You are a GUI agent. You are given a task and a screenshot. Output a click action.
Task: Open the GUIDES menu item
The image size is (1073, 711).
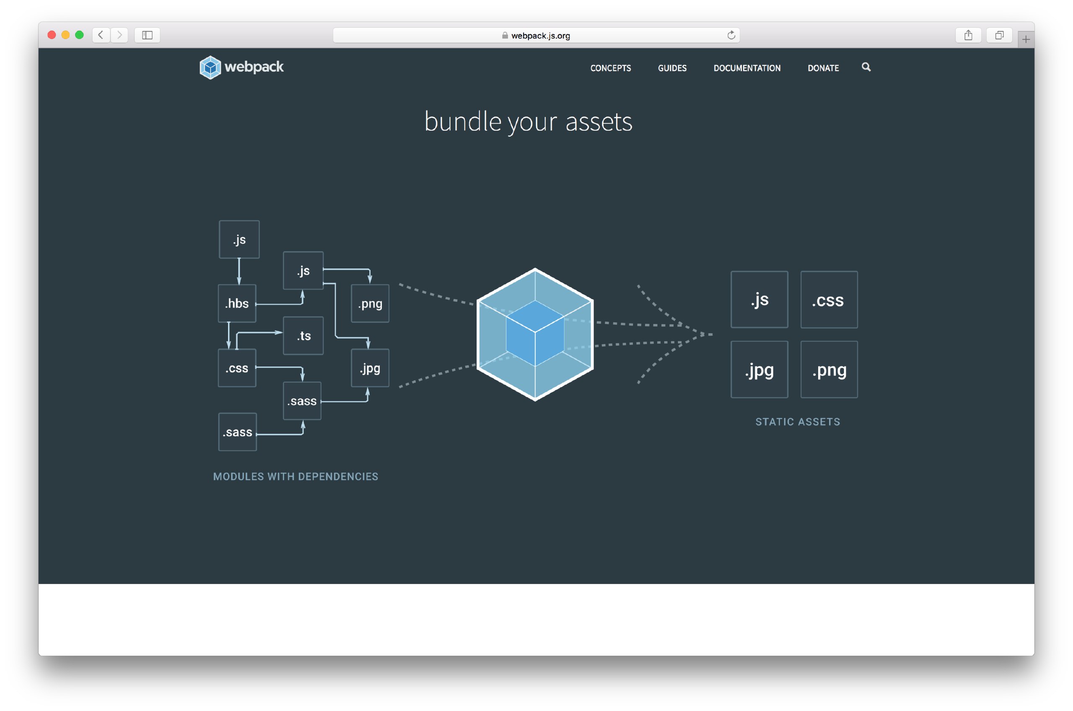672,68
